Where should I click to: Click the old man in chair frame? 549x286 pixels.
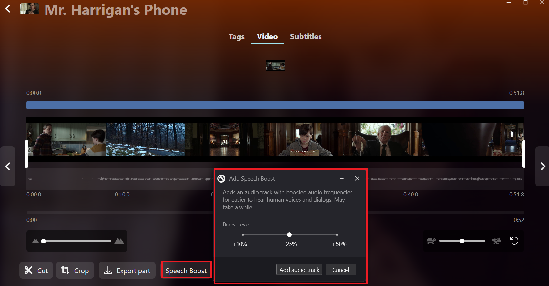pyautogui.click(x=380, y=139)
